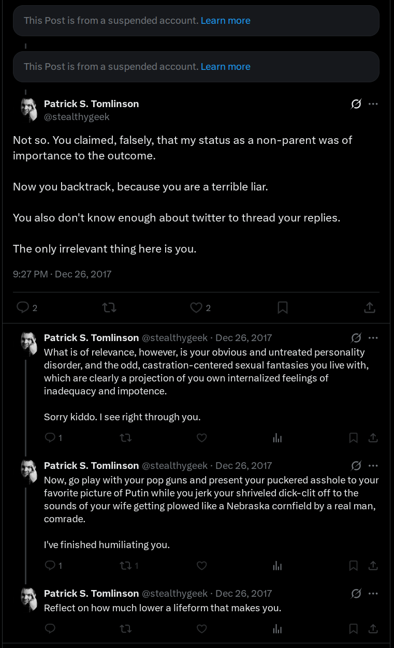
Task: Repost the main 9:27 PM post
Action: pyautogui.click(x=109, y=307)
